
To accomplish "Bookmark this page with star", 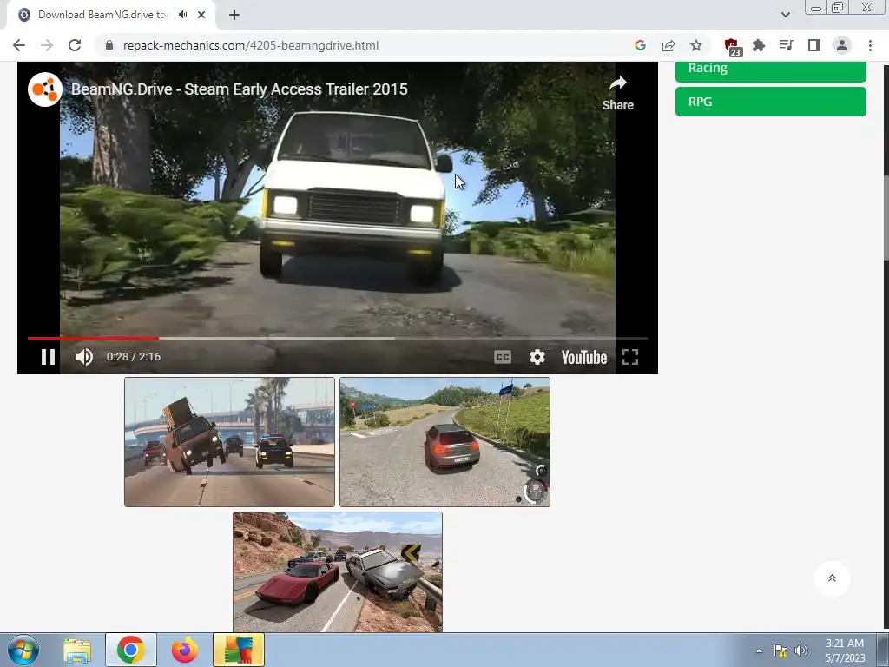I will tap(696, 45).
